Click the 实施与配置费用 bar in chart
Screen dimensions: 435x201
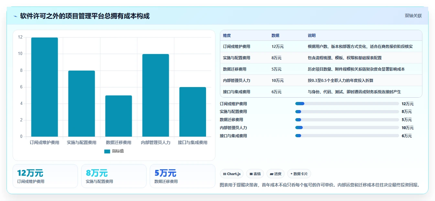pos(82,104)
